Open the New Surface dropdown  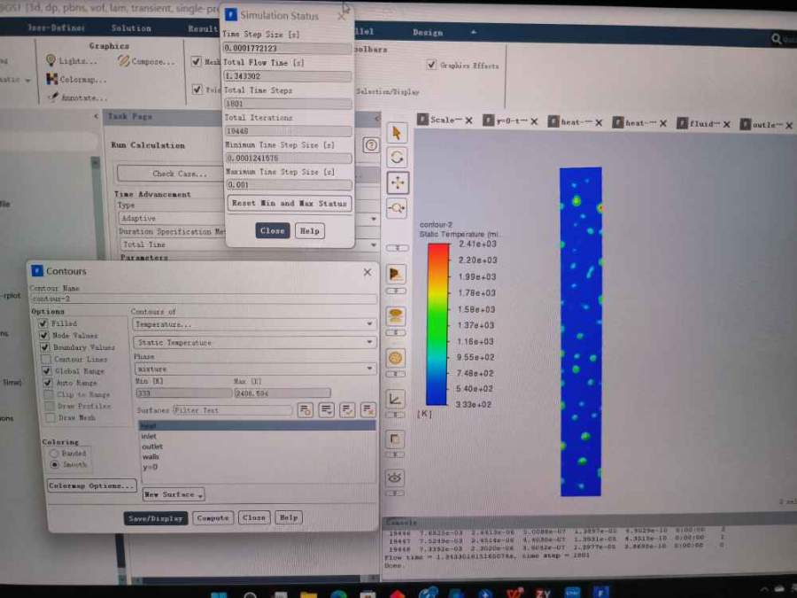(x=174, y=494)
